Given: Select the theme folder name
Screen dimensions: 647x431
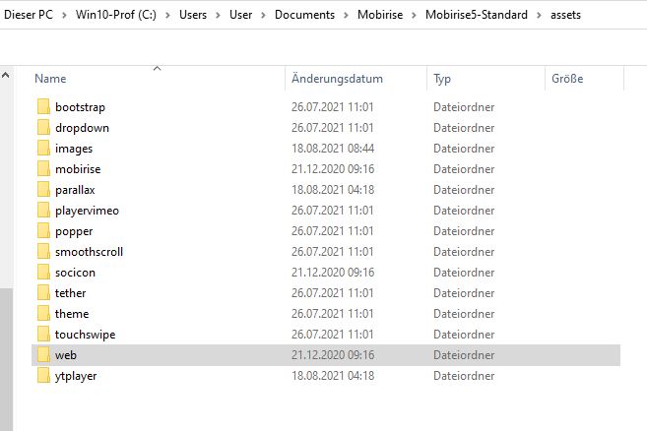Looking at the screenshot, I should point(72,314).
